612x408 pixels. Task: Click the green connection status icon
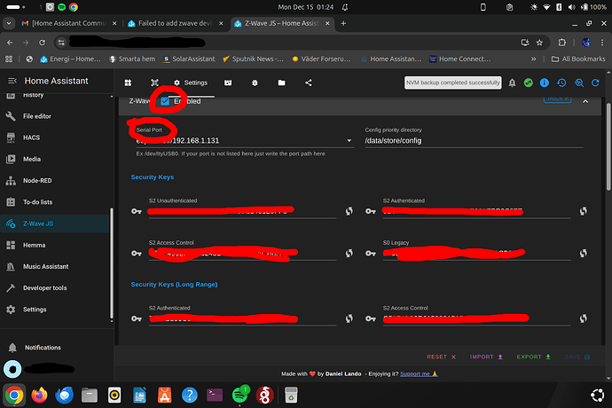pos(528,82)
